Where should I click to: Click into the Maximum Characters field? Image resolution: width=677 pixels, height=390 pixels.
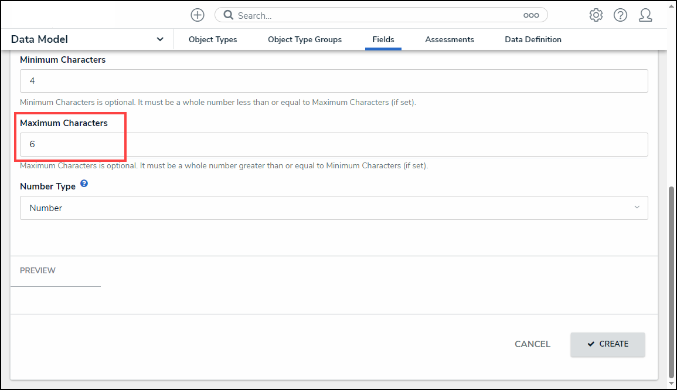[x=334, y=144]
